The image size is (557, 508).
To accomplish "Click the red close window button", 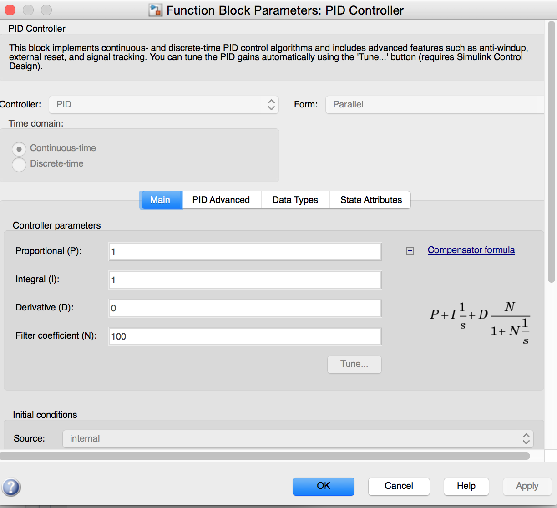I will click(10, 10).
